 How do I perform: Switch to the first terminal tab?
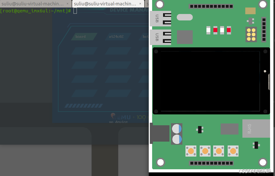(x=33, y=4)
